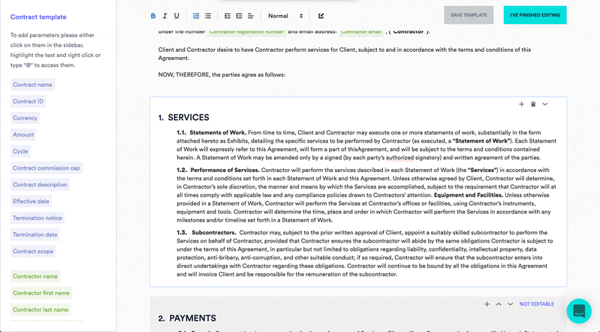
Task: Insert the Termination date parameter
Action: coord(35,235)
